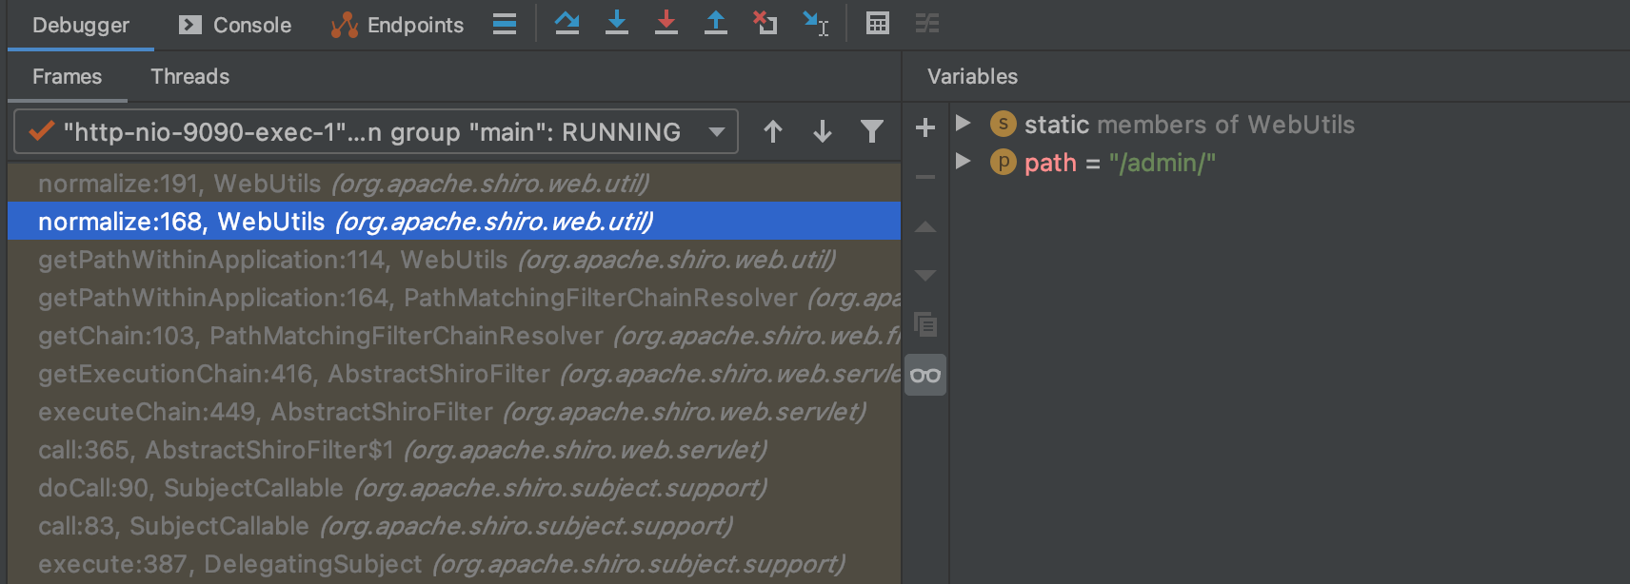The width and height of the screenshot is (1630, 584).
Task: Select frame getPathWithinApplication:114, WebUtils
Action: [x=453, y=259]
